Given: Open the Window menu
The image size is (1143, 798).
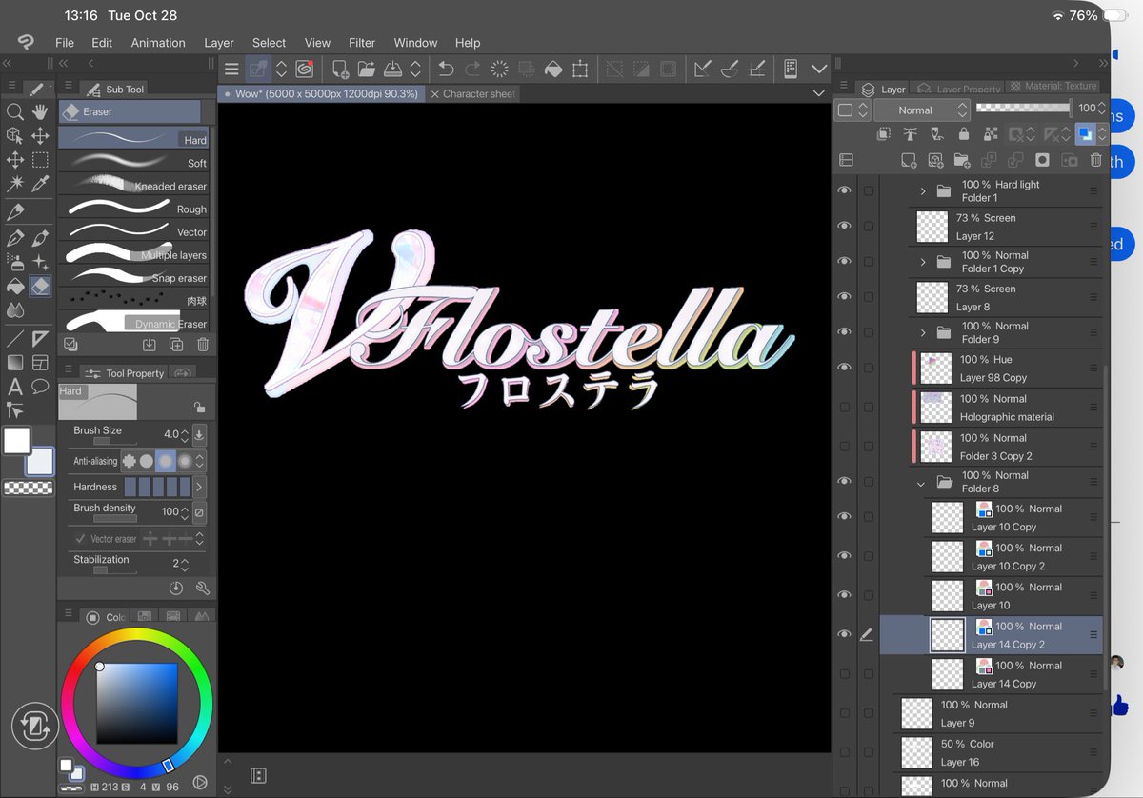Looking at the screenshot, I should (x=415, y=43).
